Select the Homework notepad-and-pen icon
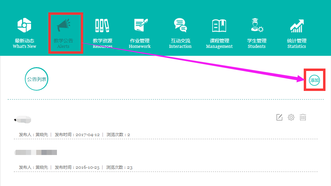331x186 pixels. point(140,25)
